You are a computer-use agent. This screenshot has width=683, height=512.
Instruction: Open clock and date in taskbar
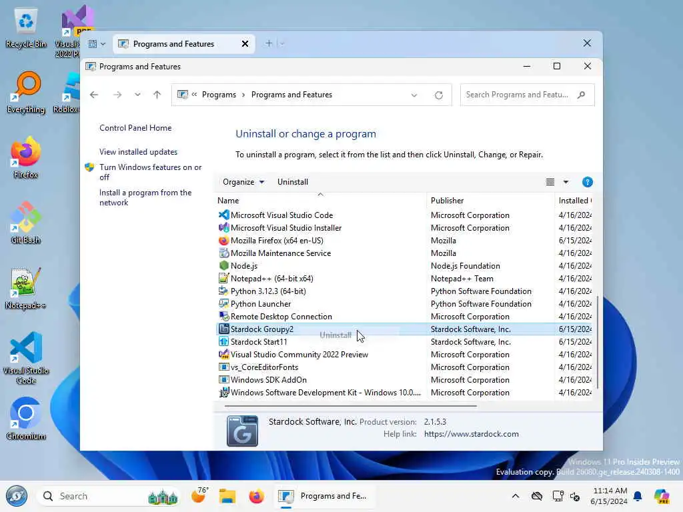[x=608, y=496]
